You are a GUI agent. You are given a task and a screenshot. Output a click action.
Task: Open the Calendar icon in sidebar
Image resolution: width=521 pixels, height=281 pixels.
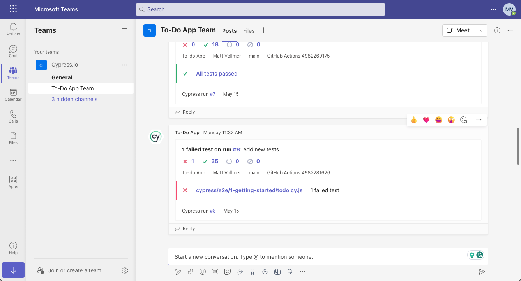pos(13,95)
